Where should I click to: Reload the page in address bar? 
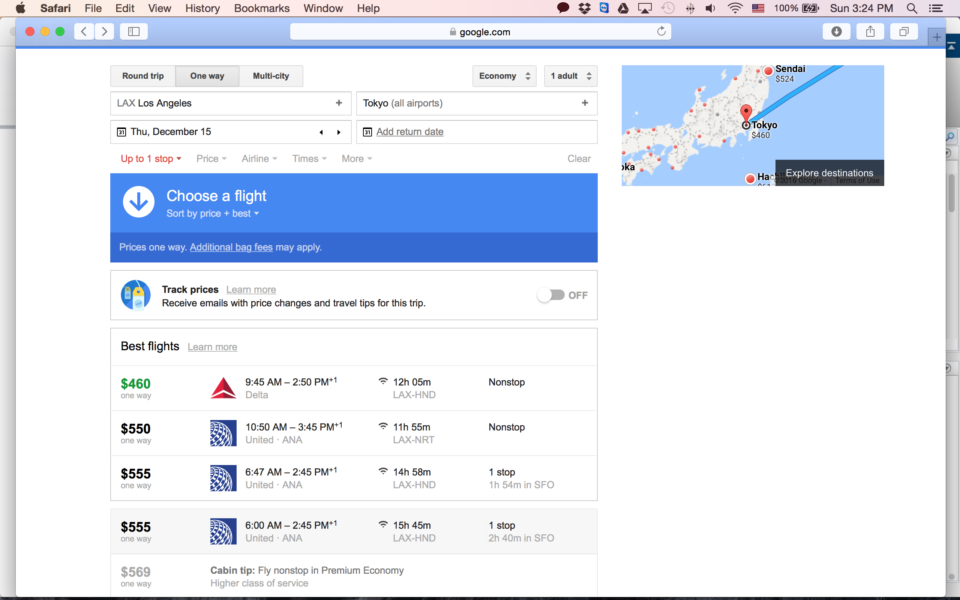click(x=661, y=31)
